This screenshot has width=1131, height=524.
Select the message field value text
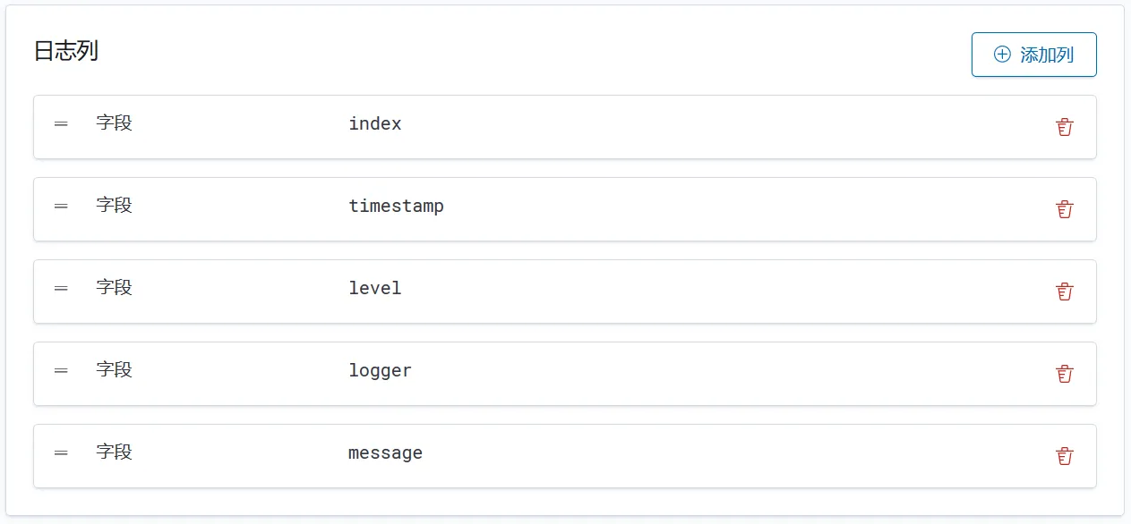[385, 452]
